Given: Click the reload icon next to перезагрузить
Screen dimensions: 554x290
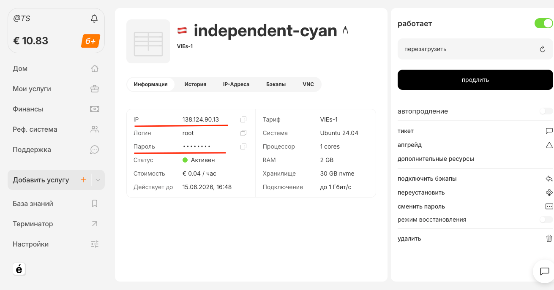Looking at the screenshot, I should 543,49.
